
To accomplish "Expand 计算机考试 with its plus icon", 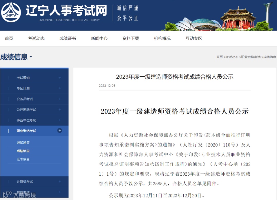I will click(x=60, y=181).
